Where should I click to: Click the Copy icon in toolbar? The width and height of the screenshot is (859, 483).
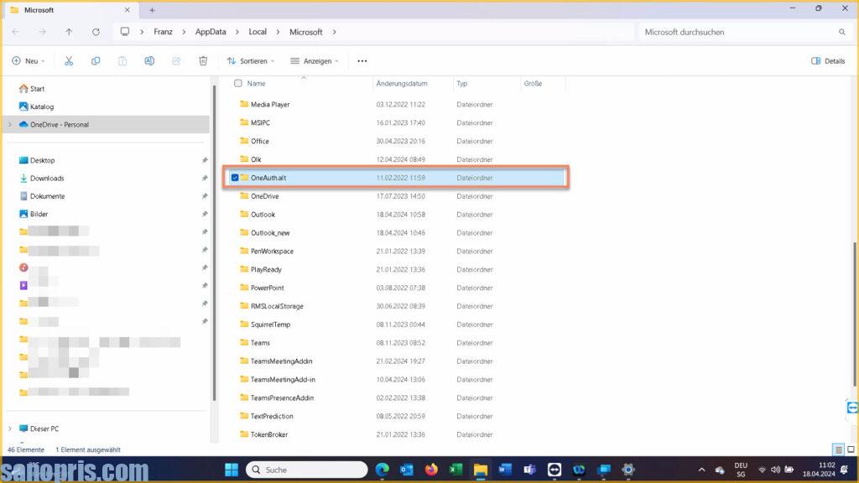[96, 61]
